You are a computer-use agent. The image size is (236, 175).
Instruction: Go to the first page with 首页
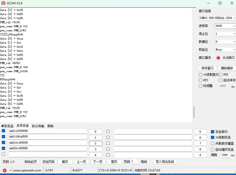pyautogui.click(x=65, y=162)
